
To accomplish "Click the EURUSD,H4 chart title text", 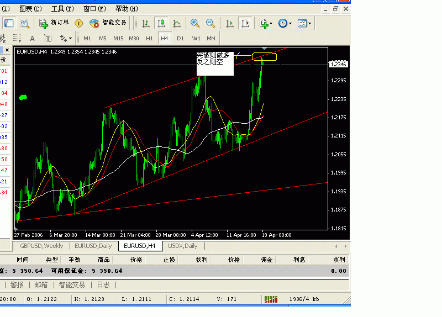I will 31,51.
